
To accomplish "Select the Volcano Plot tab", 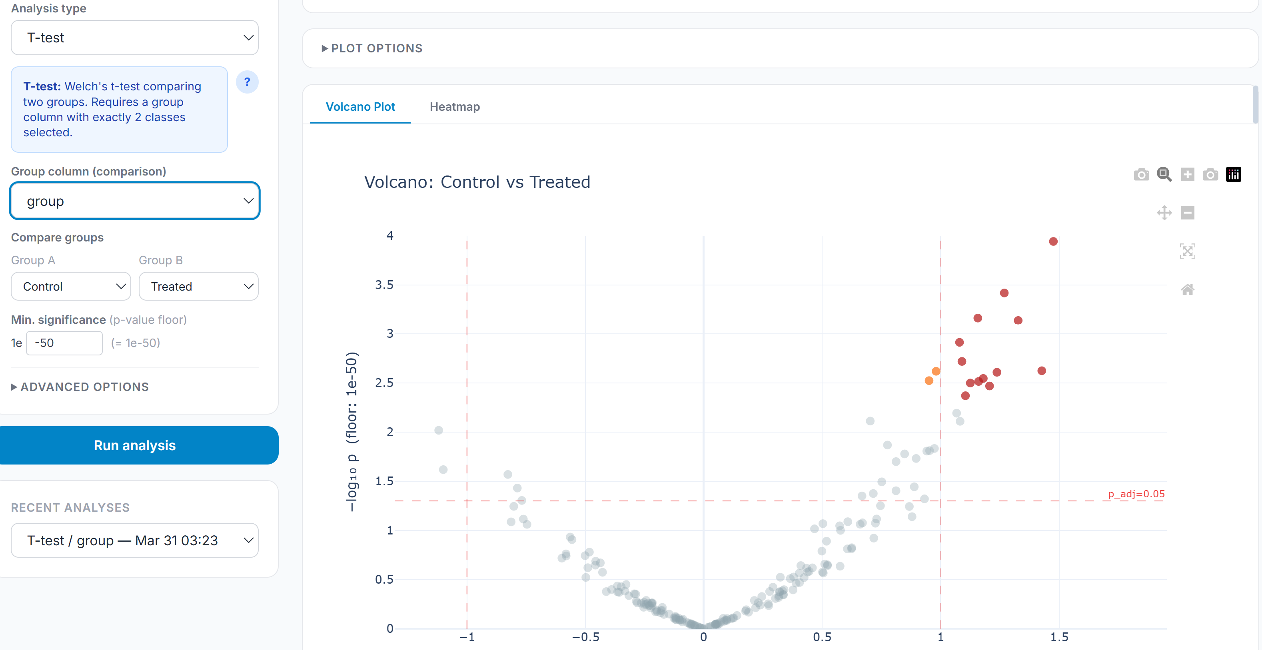I will (x=360, y=107).
